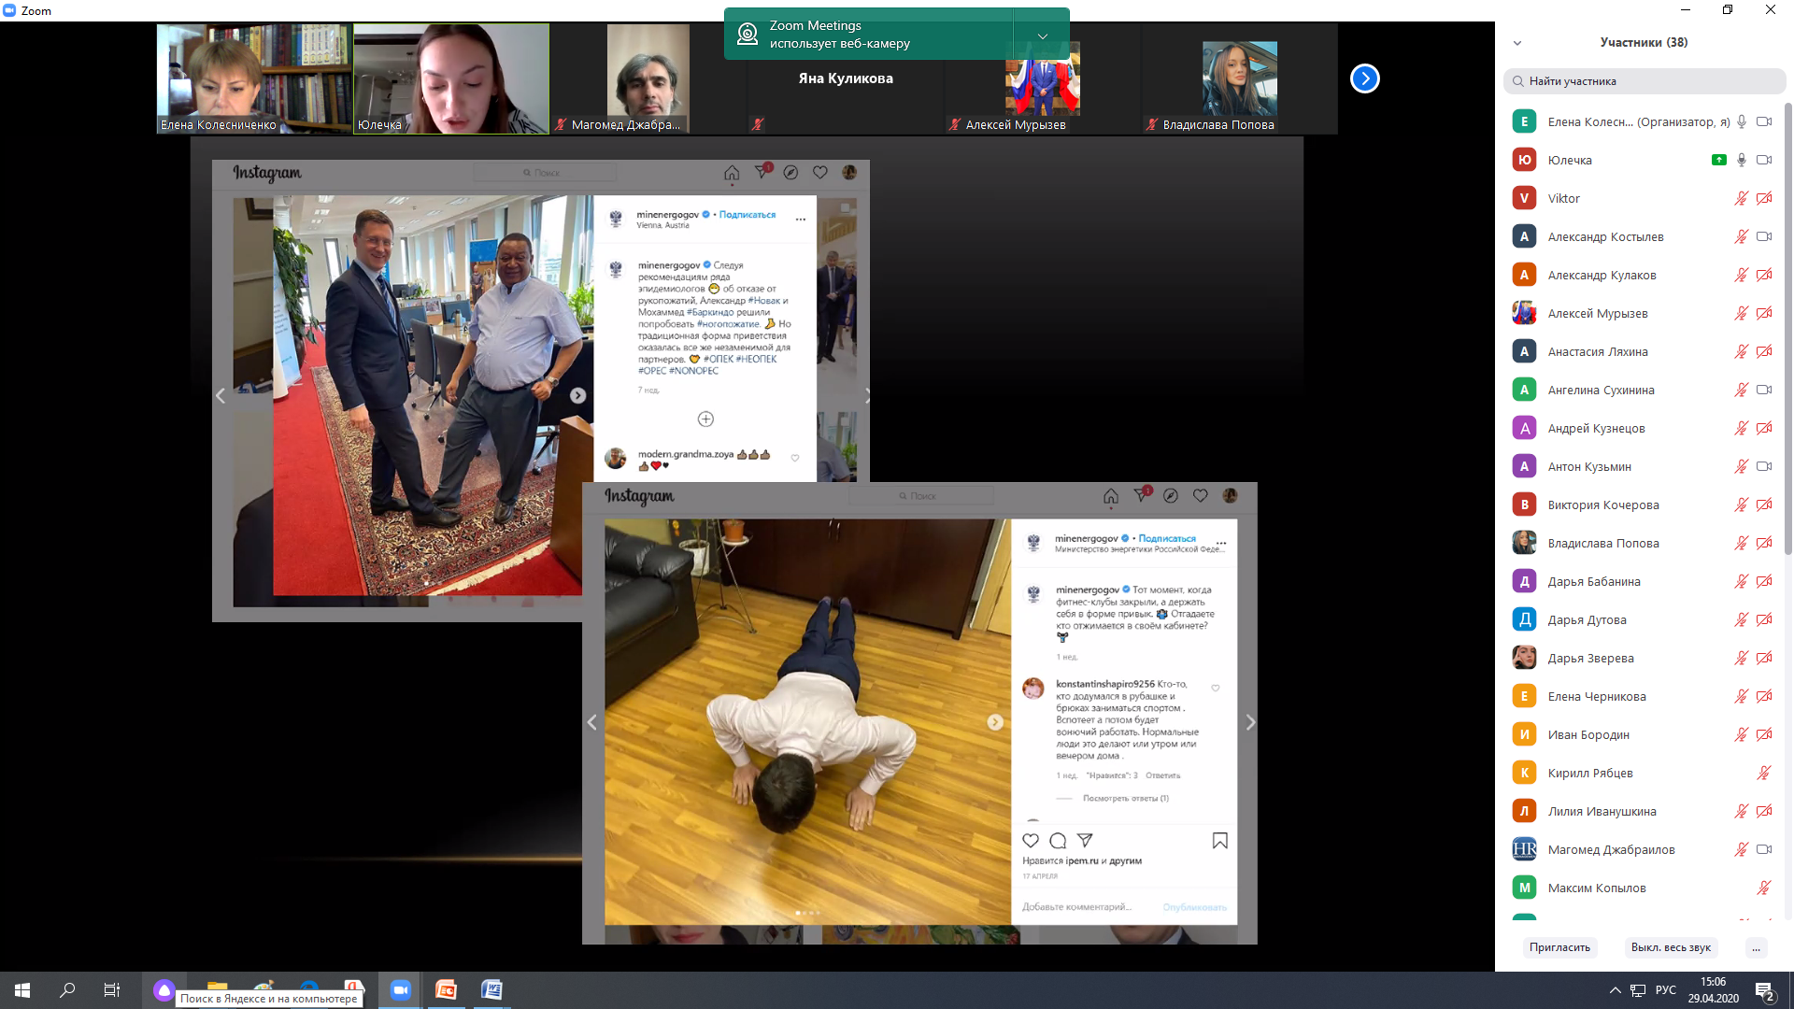The width and height of the screenshot is (1794, 1009).
Task: Click the Alice assistant taskbar icon
Action: pos(164,990)
